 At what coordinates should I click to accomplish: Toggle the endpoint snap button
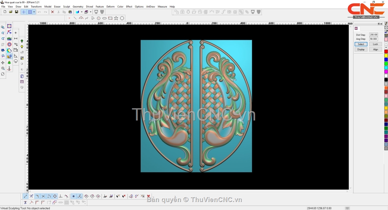[26, 196]
